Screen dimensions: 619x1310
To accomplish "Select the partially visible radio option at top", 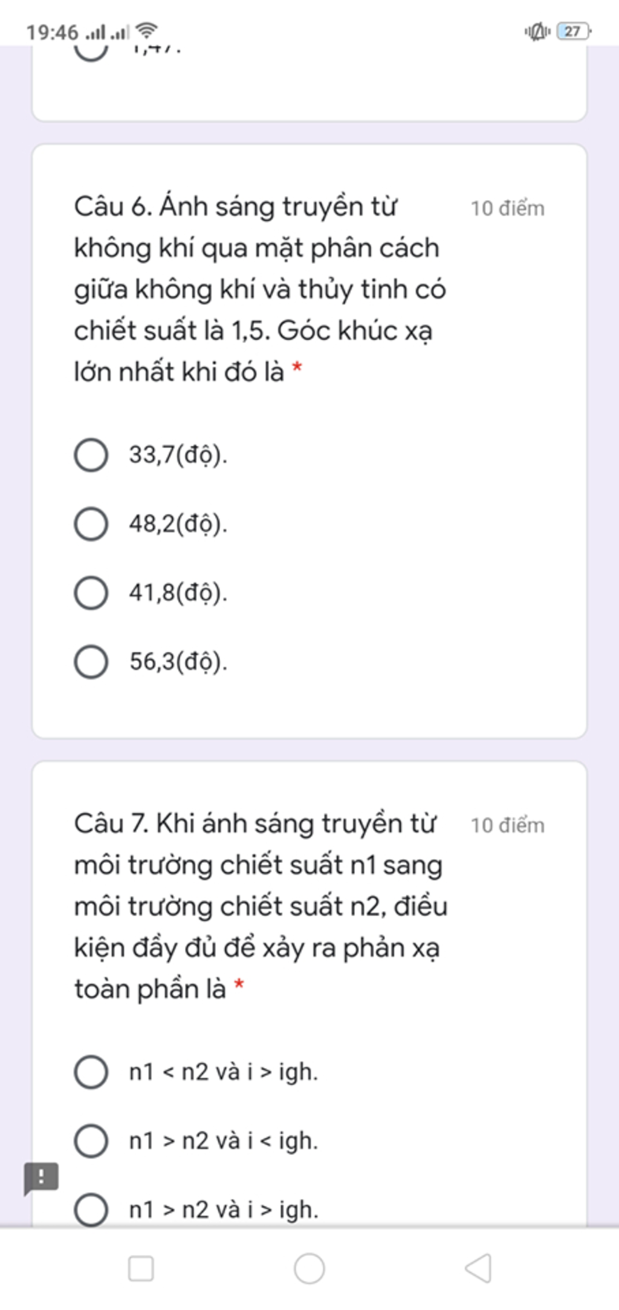I will point(91,53).
